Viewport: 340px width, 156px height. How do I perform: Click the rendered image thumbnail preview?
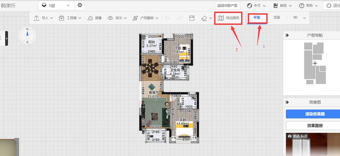click(313, 144)
